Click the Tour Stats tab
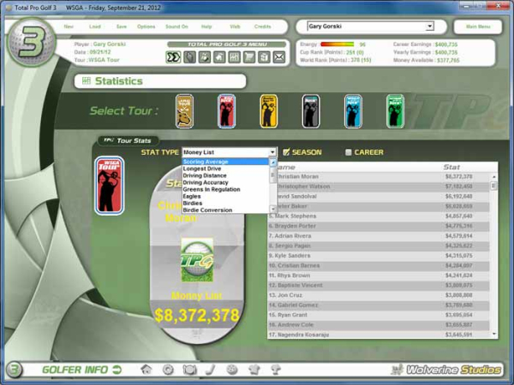 (128, 141)
